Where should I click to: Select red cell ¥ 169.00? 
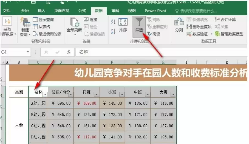(x=86, y=103)
